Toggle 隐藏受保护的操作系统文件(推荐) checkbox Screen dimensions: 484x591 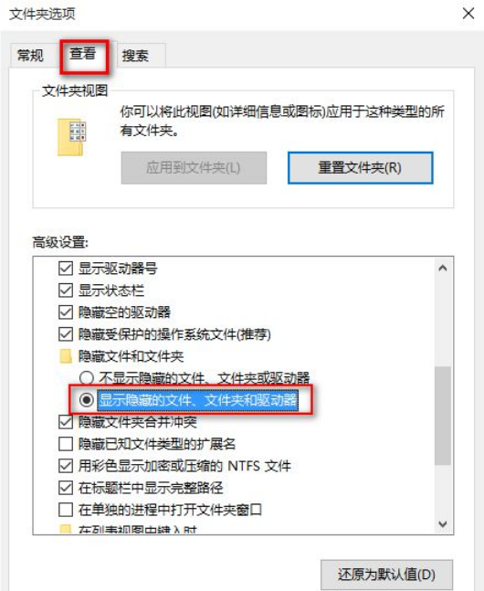[x=66, y=334]
